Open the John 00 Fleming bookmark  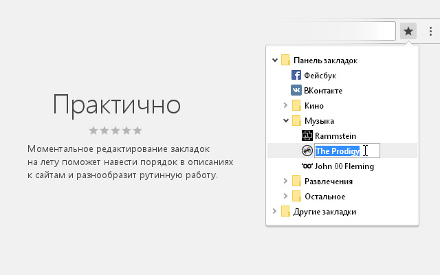point(344,166)
